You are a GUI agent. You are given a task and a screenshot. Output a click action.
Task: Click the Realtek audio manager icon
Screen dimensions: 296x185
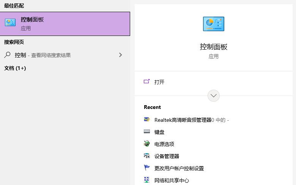(147, 119)
